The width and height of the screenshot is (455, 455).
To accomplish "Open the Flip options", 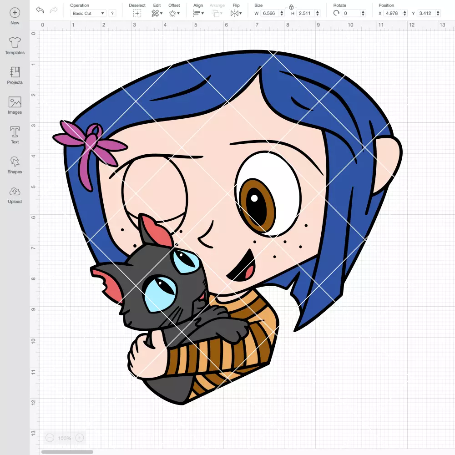I will 234,13.
